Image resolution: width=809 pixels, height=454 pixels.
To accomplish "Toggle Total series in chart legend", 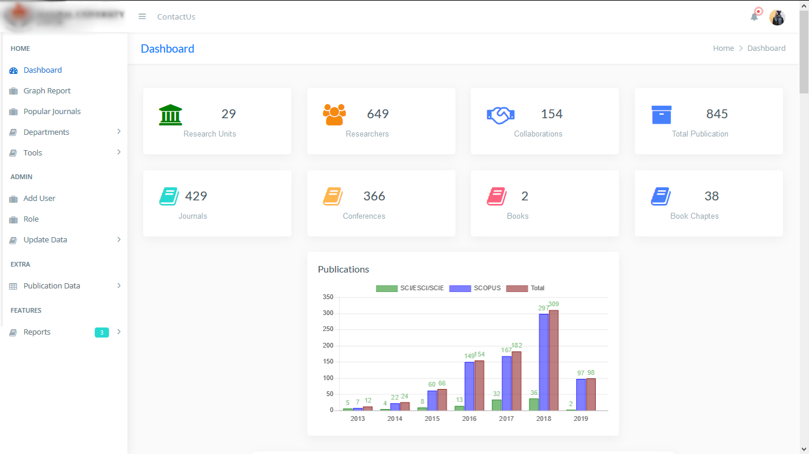I will [x=527, y=288].
